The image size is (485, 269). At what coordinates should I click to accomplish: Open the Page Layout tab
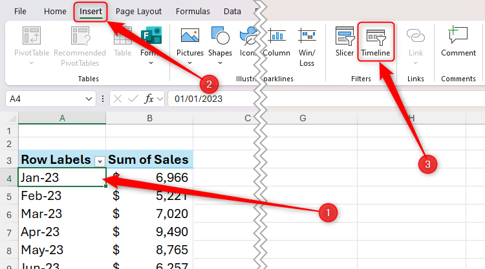tap(138, 11)
